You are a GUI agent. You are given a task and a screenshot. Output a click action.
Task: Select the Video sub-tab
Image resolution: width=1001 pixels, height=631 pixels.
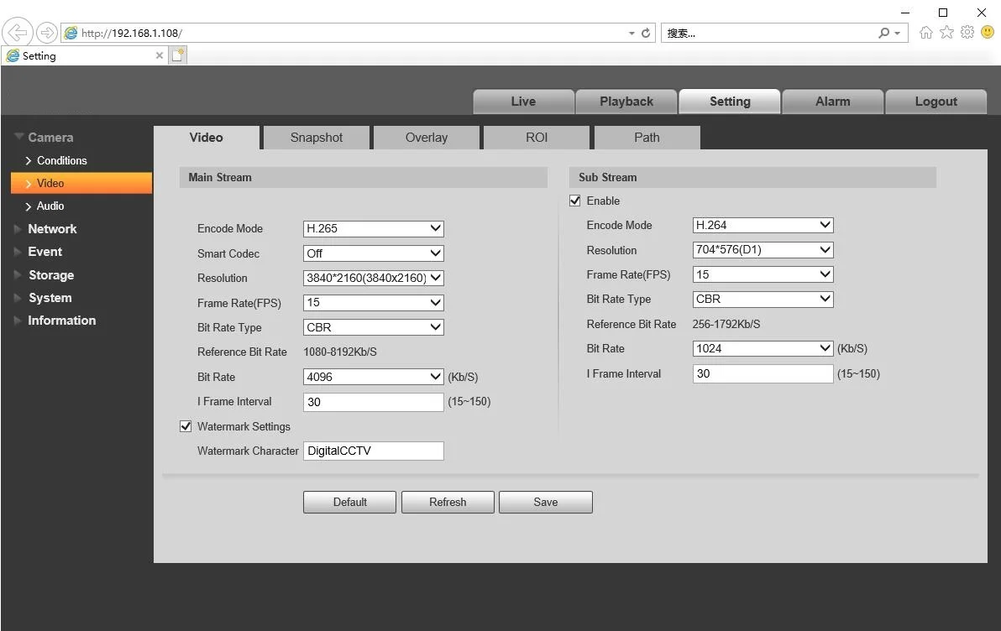pyautogui.click(x=207, y=138)
